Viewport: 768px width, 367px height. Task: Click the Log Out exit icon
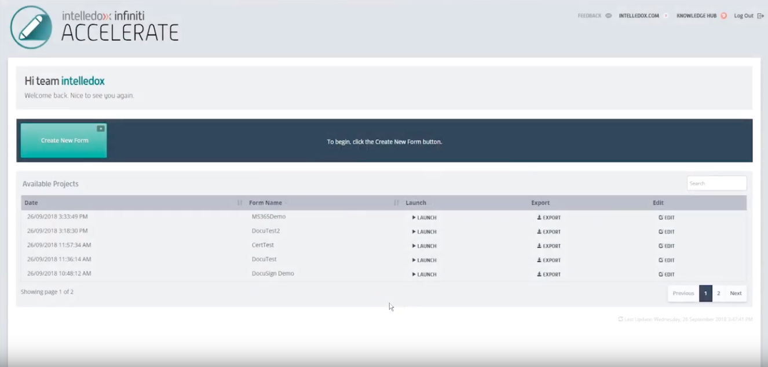(x=760, y=16)
